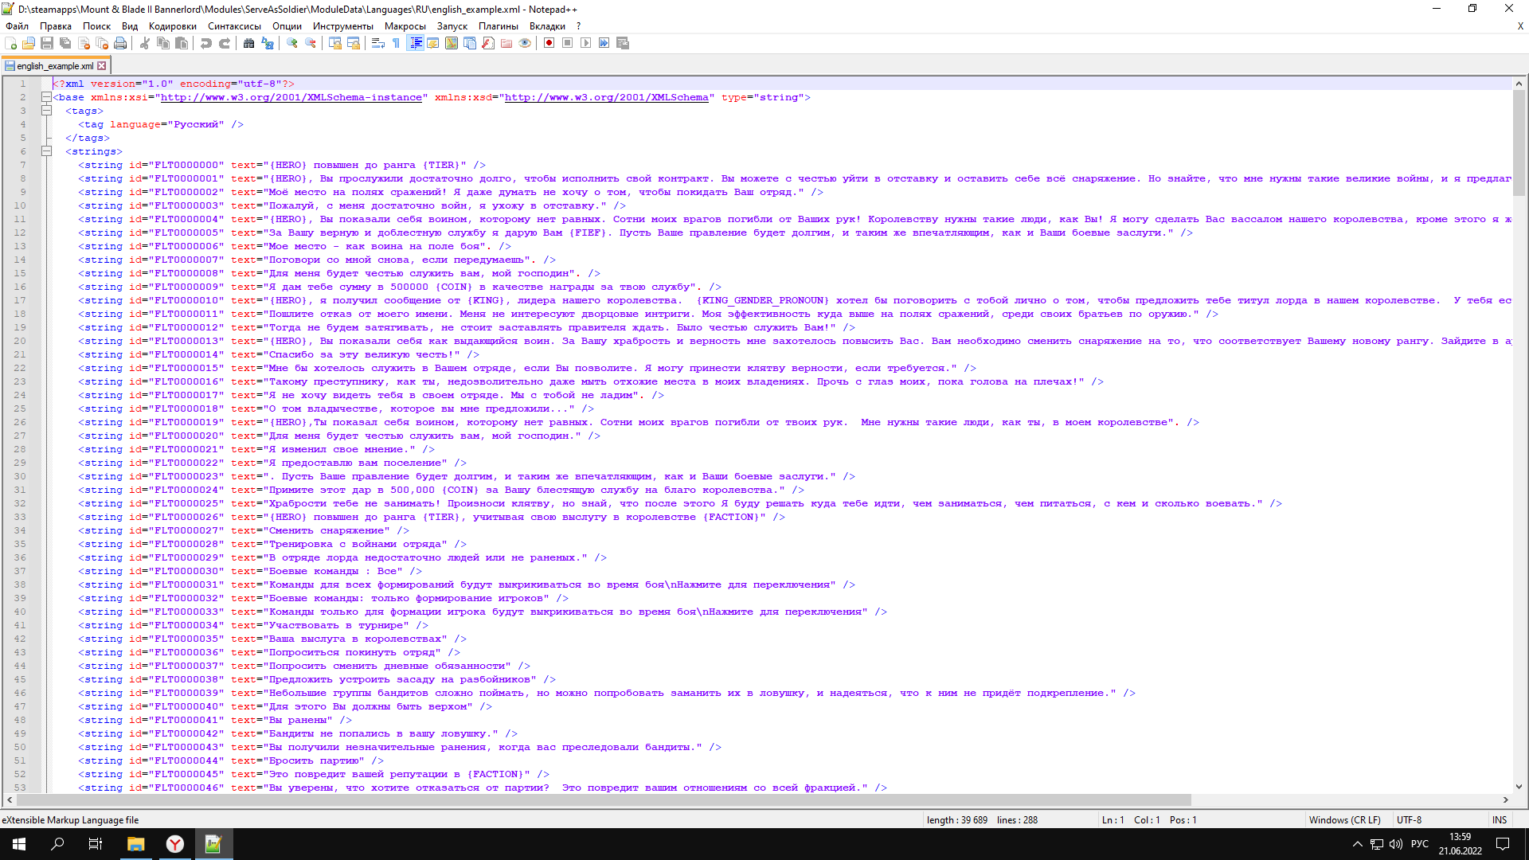1529x860 pixels.
Task: Click the Close document toolbar icon
Action: (84, 43)
